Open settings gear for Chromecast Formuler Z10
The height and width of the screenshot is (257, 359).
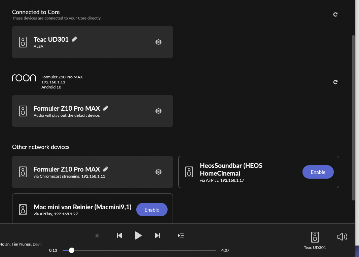(x=158, y=172)
